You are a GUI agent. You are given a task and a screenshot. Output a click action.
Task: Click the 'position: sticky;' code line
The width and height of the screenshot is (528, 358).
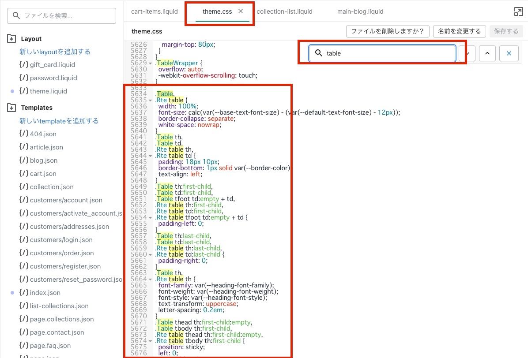point(181,347)
